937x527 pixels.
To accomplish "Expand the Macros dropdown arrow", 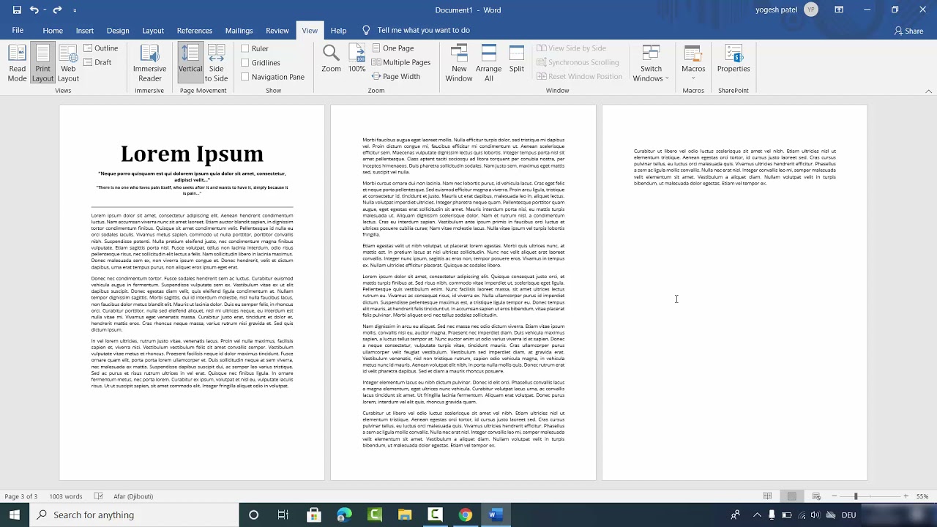I will point(693,78).
